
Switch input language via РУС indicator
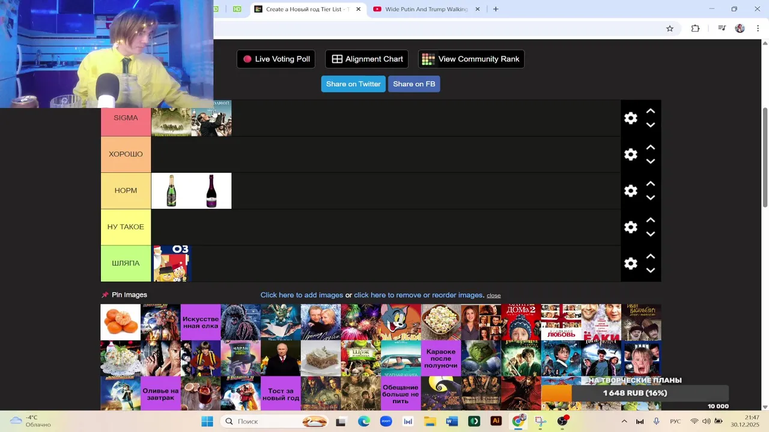coord(675,421)
